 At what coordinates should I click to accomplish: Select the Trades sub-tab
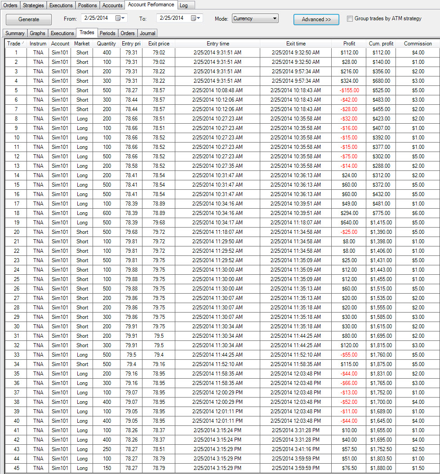click(x=87, y=32)
